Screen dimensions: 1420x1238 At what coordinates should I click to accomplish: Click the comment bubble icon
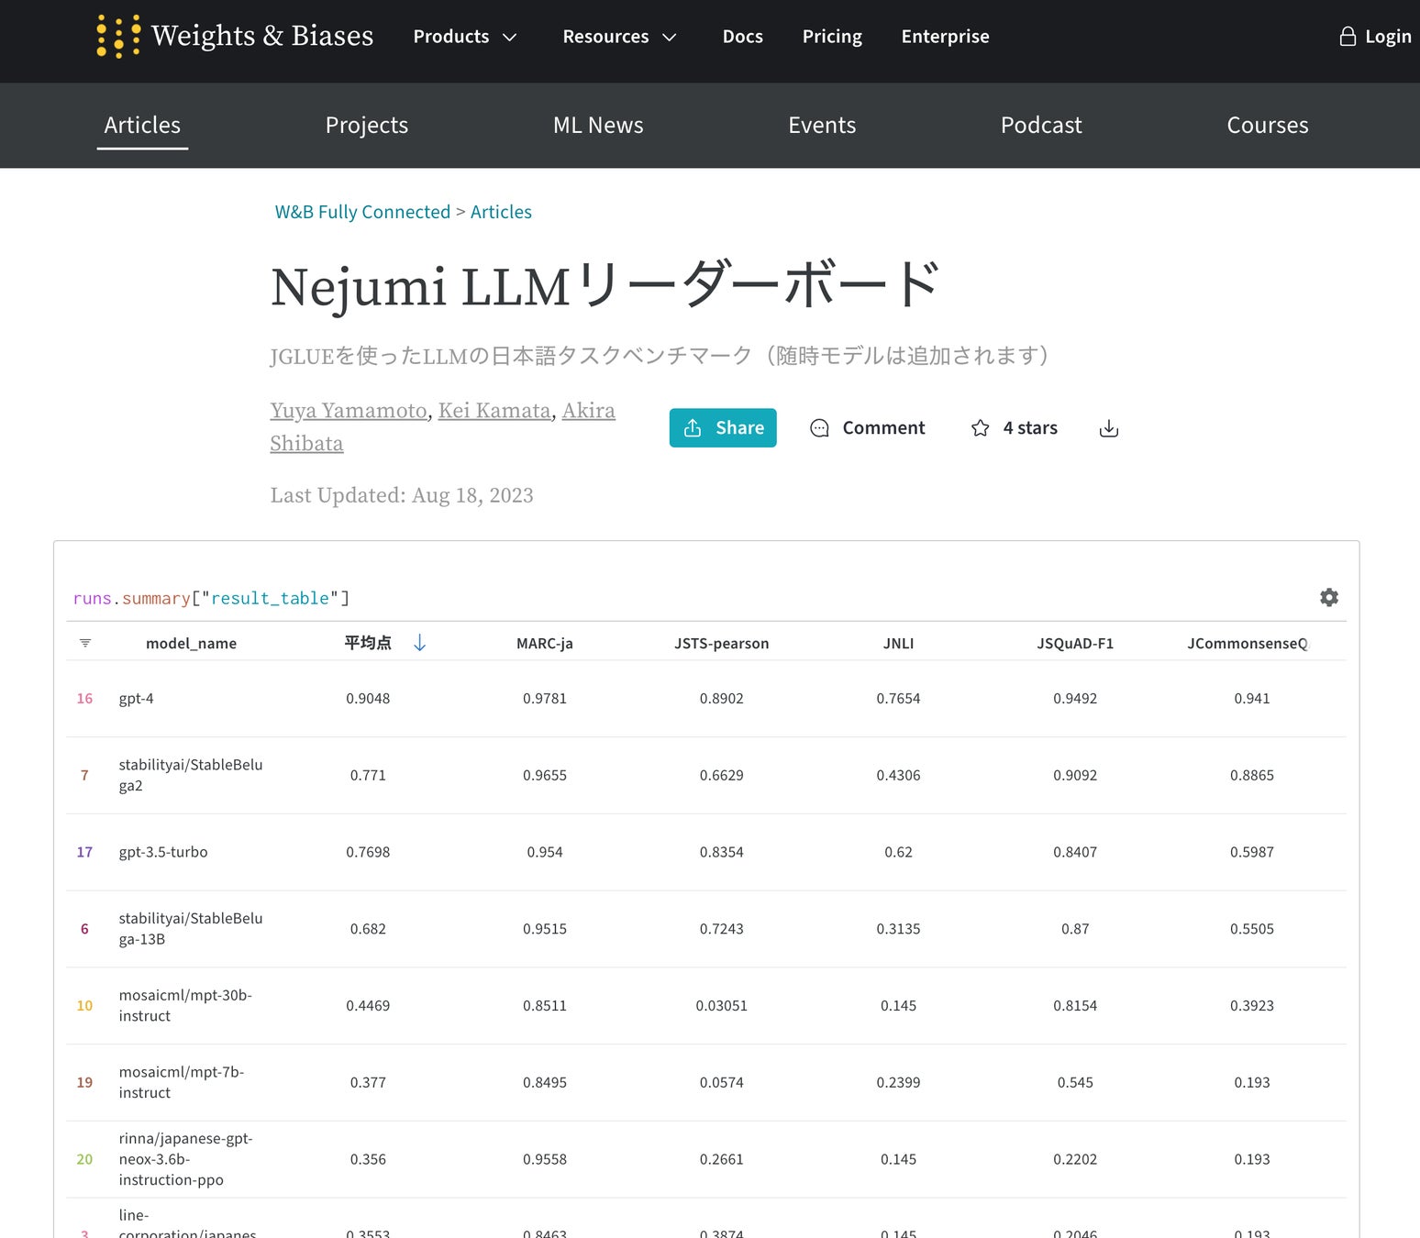820,428
